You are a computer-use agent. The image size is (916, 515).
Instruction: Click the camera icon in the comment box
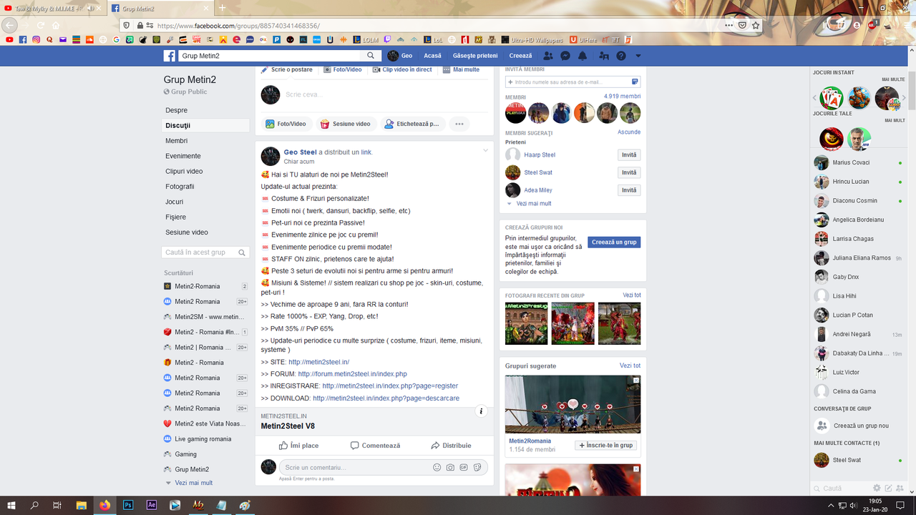click(450, 467)
